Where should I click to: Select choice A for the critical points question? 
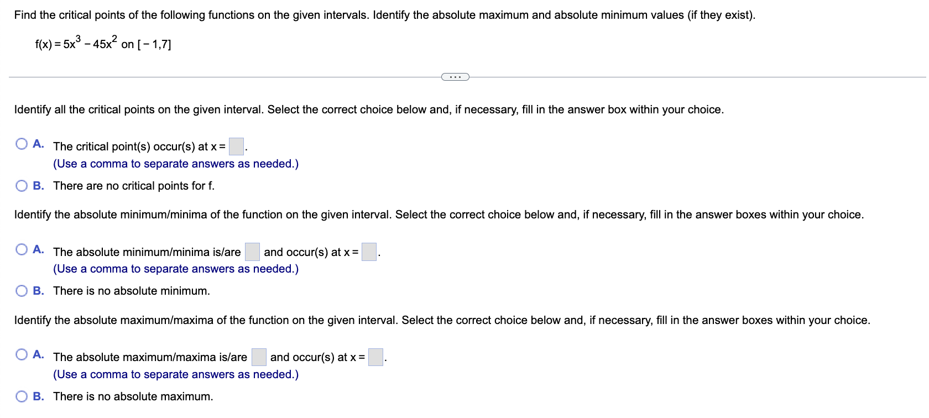pyautogui.click(x=20, y=143)
